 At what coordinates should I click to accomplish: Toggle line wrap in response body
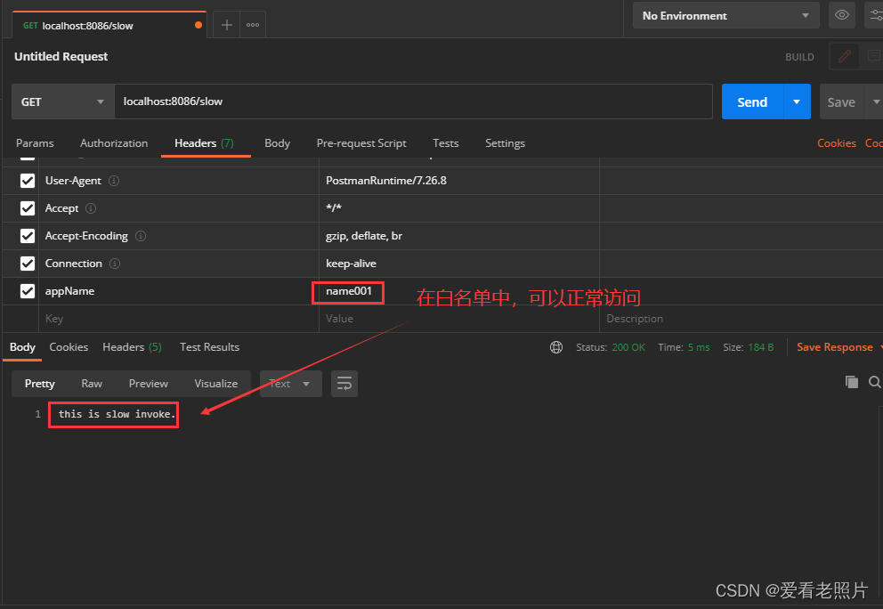(344, 384)
